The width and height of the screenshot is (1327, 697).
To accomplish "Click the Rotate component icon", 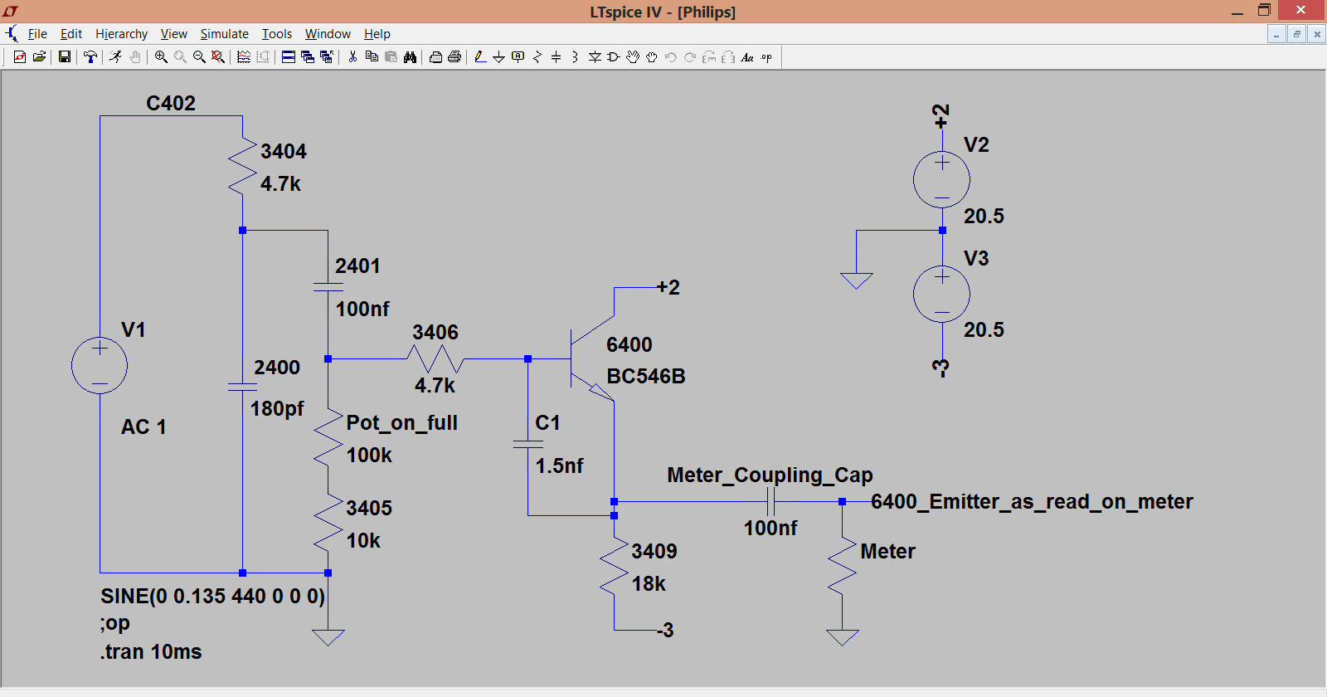I will tap(709, 57).
